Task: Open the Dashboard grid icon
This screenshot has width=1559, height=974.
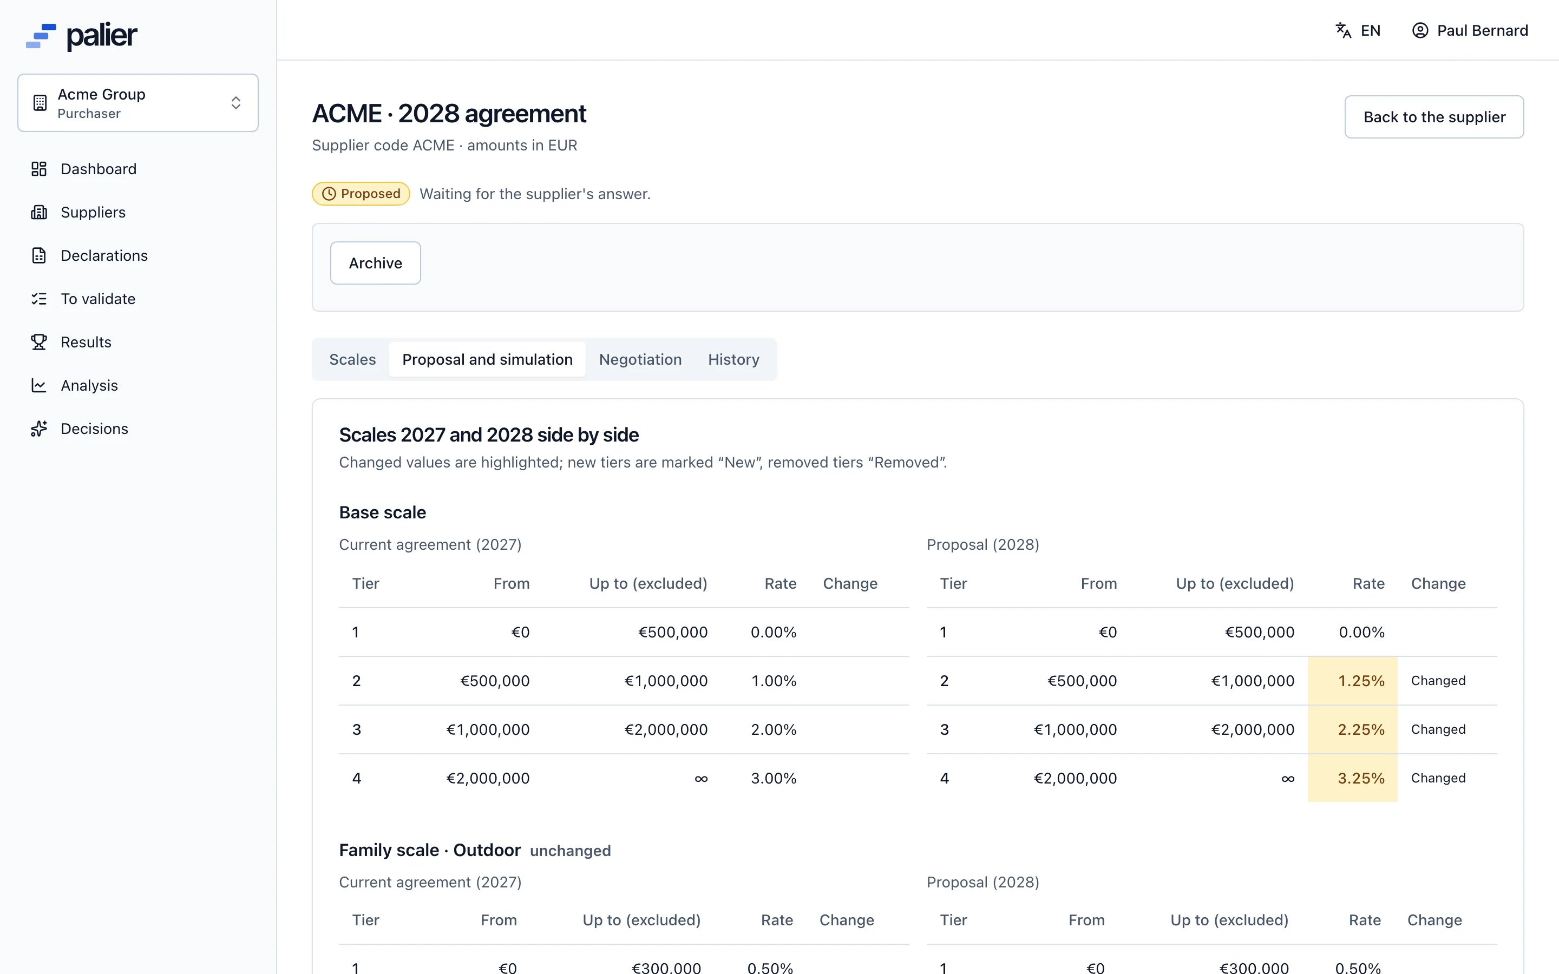Action: coord(38,169)
